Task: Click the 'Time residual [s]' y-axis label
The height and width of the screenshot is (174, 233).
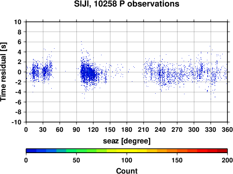Action: pyautogui.click(x=3, y=72)
